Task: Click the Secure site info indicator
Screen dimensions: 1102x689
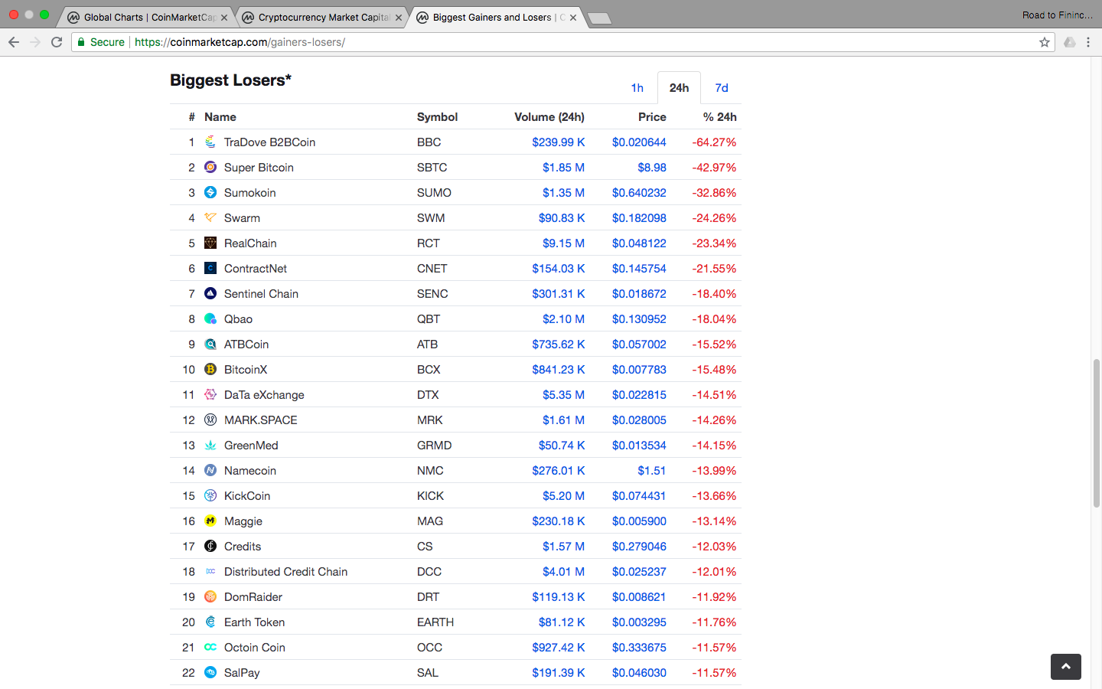Action: point(101,42)
